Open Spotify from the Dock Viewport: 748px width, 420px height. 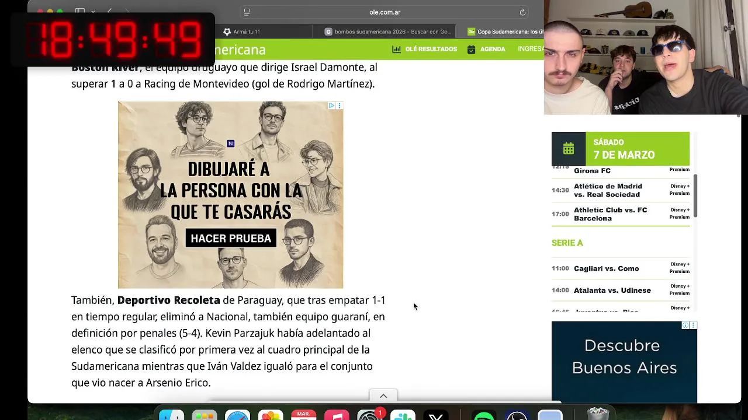pos(484,415)
